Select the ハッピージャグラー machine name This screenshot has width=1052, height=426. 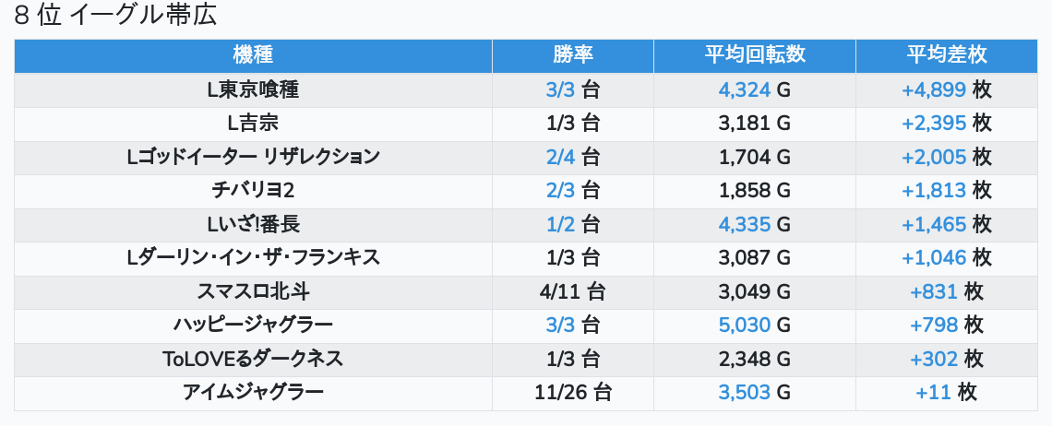coord(253,325)
